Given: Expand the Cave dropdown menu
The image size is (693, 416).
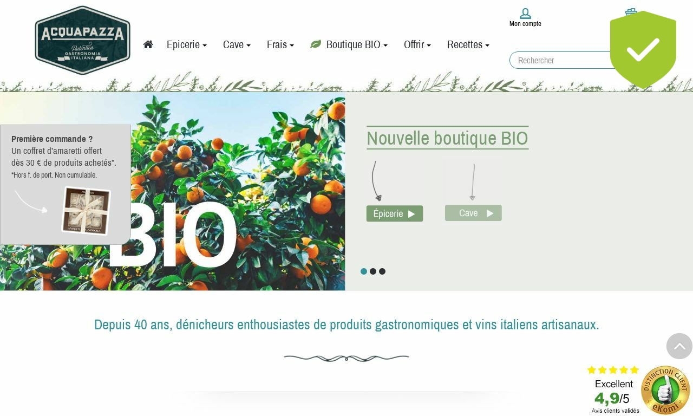Looking at the screenshot, I should point(237,44).
